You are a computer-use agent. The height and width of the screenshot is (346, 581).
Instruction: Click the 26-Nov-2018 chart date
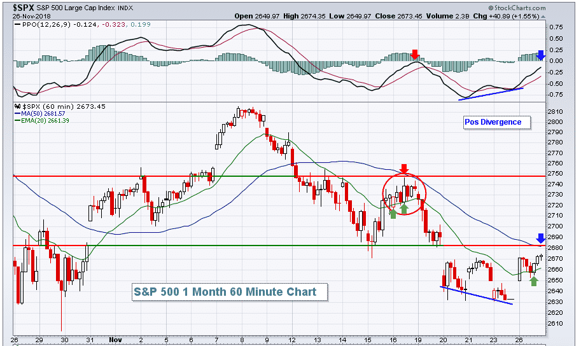point(31,17)
